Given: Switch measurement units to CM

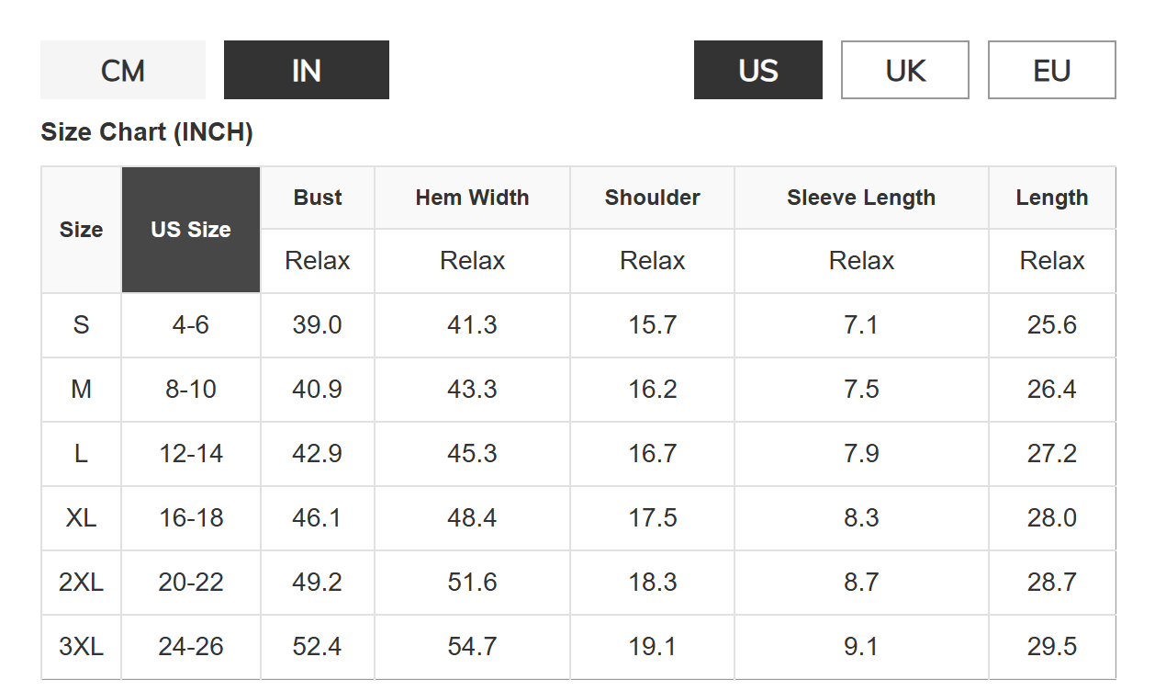Looking at the screenshot, I should pyautogui.click(x=123, y=71).
